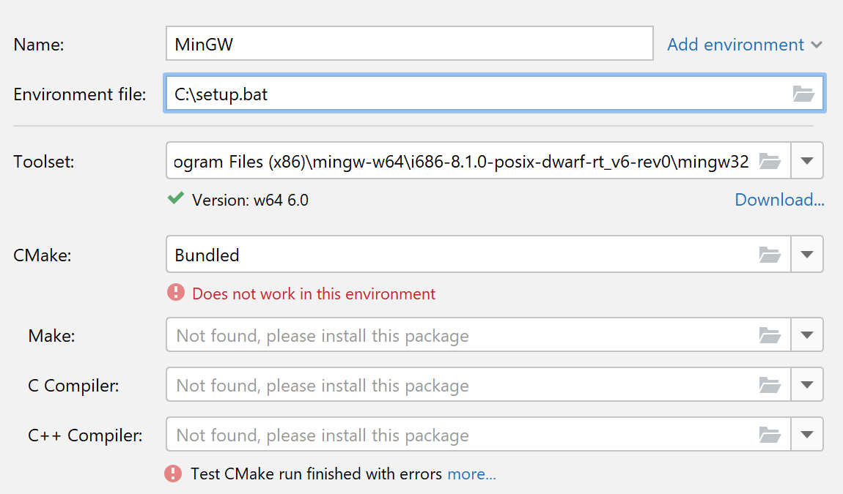Click the 'more...' link for CMake errors
The image size is (843, 494).
click(471, 474)
